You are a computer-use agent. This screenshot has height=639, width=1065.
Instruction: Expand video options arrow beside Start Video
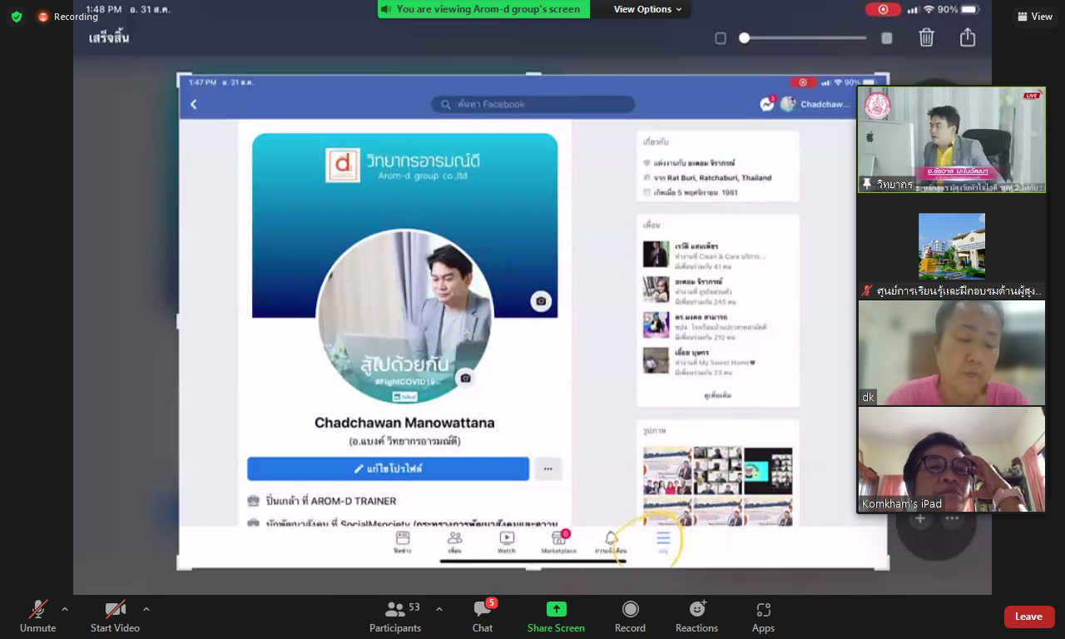[x=146, y=609]
